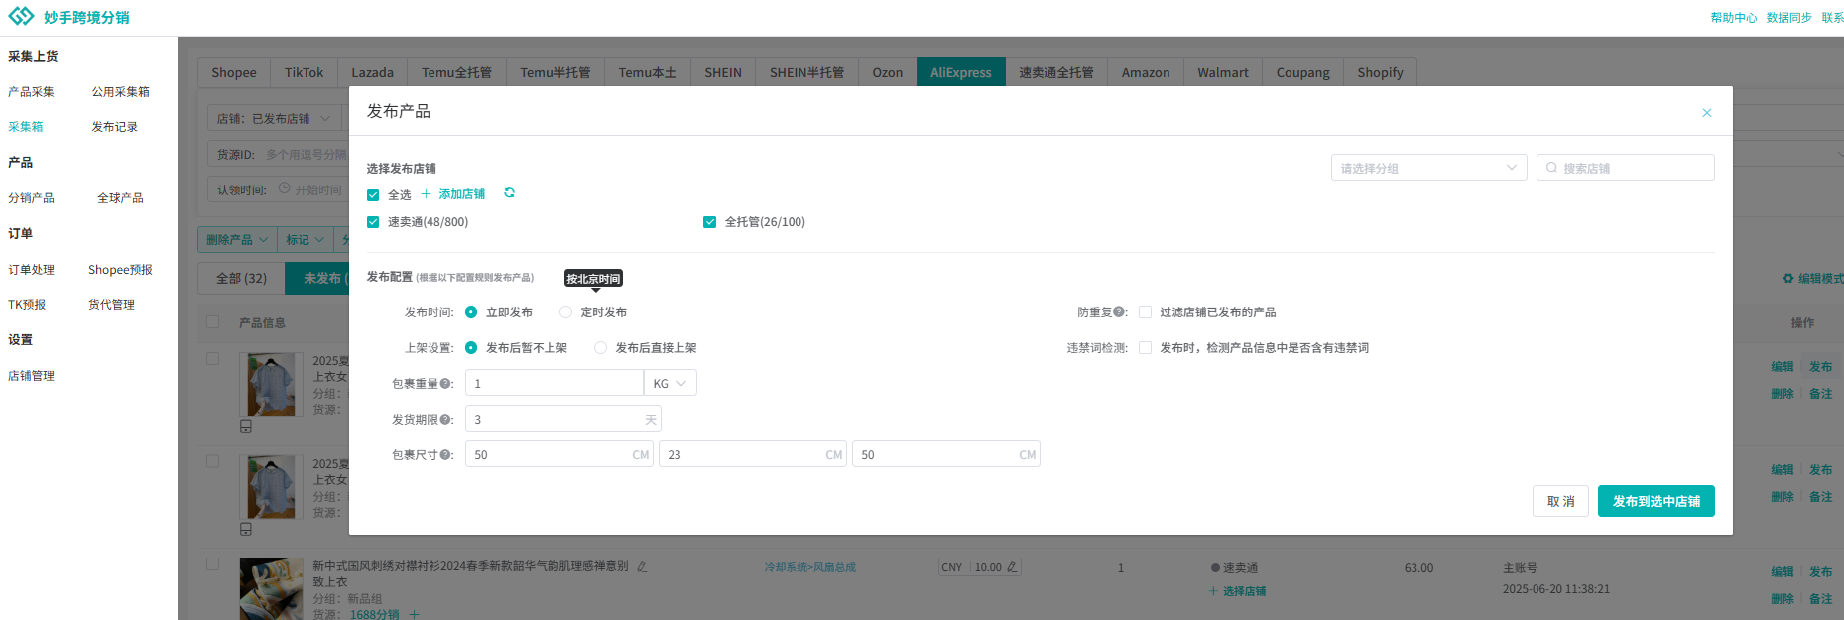Open 产品采集 in the sidebar
The image size is (1844, 620).
pos(31,92)
